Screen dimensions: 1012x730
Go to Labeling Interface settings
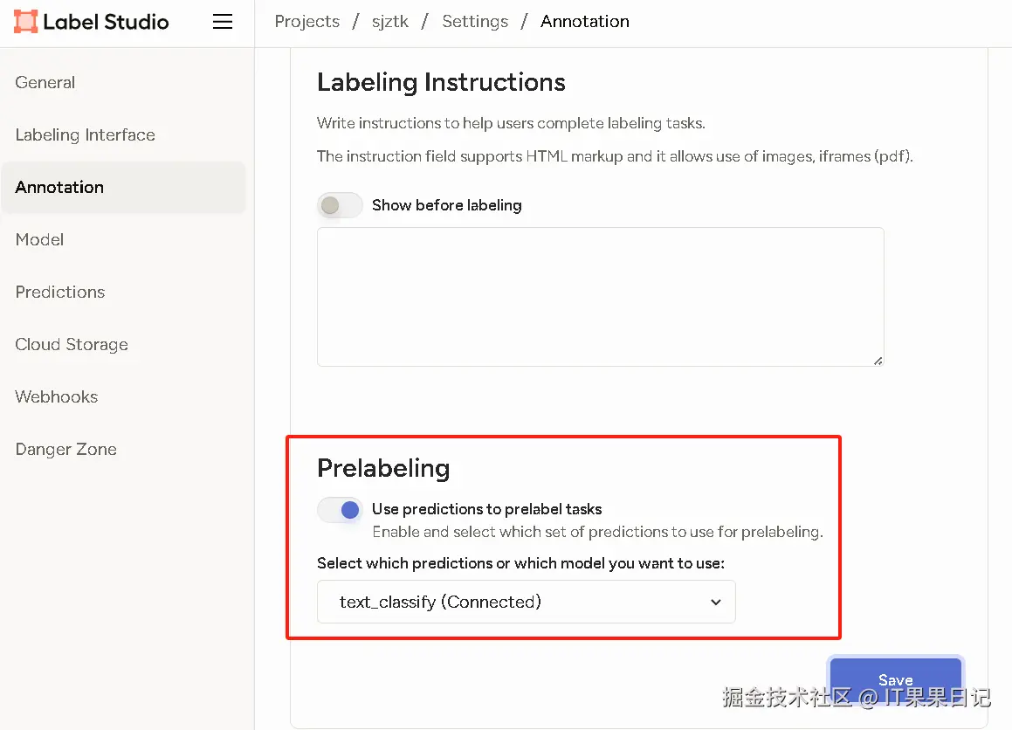[x=85, y=135]
